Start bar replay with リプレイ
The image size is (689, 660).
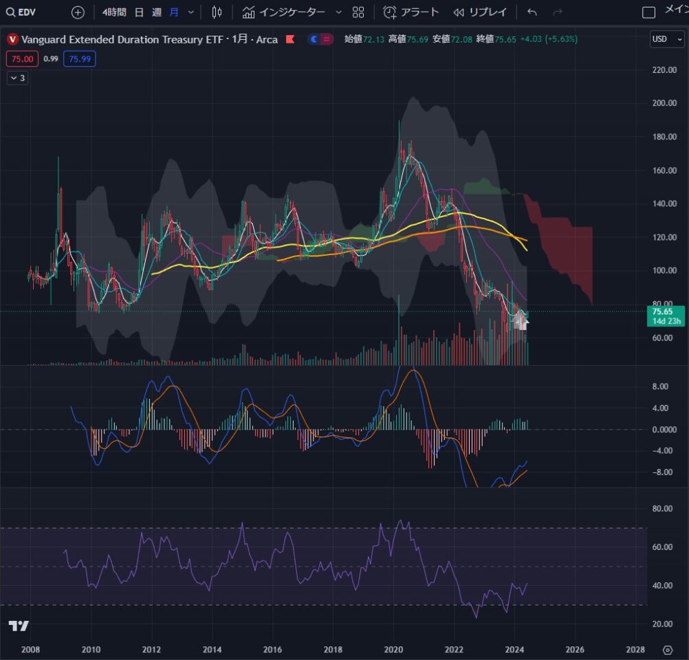click(x=480, y=12)
